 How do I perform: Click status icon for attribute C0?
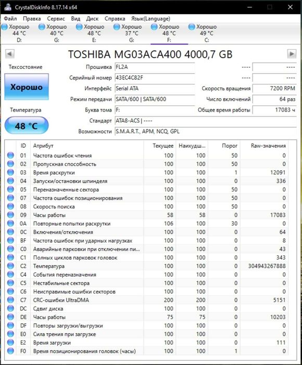[10, 249]
